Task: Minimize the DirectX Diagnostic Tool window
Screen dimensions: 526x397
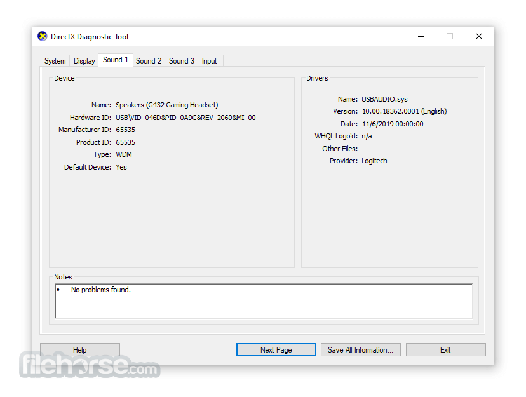Action: [421, 36]
